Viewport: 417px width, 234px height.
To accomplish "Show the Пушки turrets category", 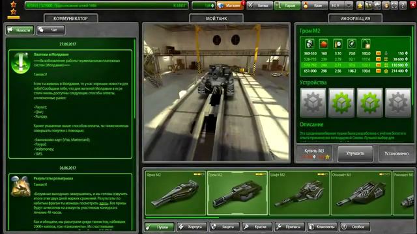I will pos(160,227).
